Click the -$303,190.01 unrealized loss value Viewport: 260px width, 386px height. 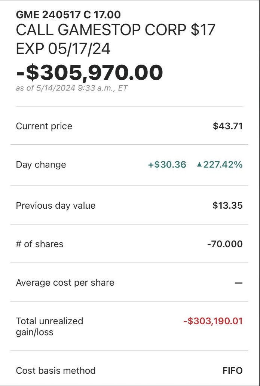213,321
